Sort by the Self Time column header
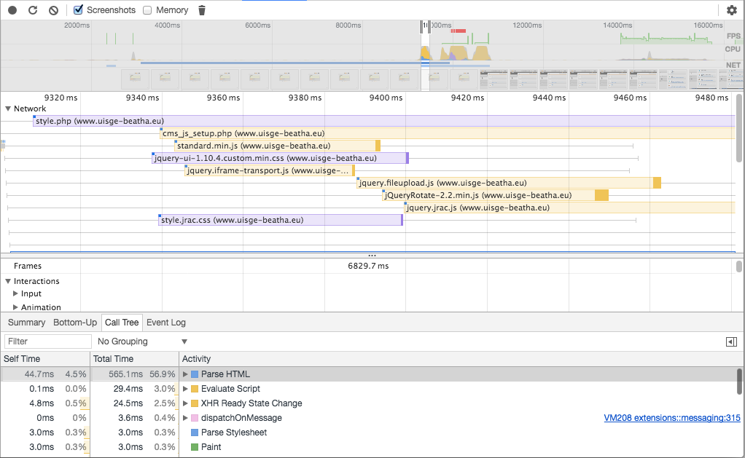745x458 pixels. [x=23, y=359]
